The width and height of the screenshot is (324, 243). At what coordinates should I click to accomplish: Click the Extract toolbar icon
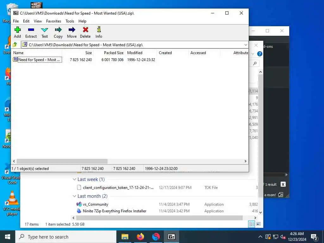[x=31, y=30]
